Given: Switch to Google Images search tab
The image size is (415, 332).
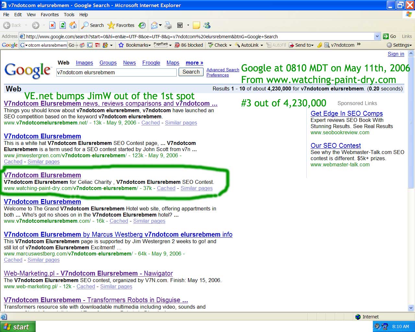Looking at the screenshot, I should pyautogui.click(x=84, y=63).
